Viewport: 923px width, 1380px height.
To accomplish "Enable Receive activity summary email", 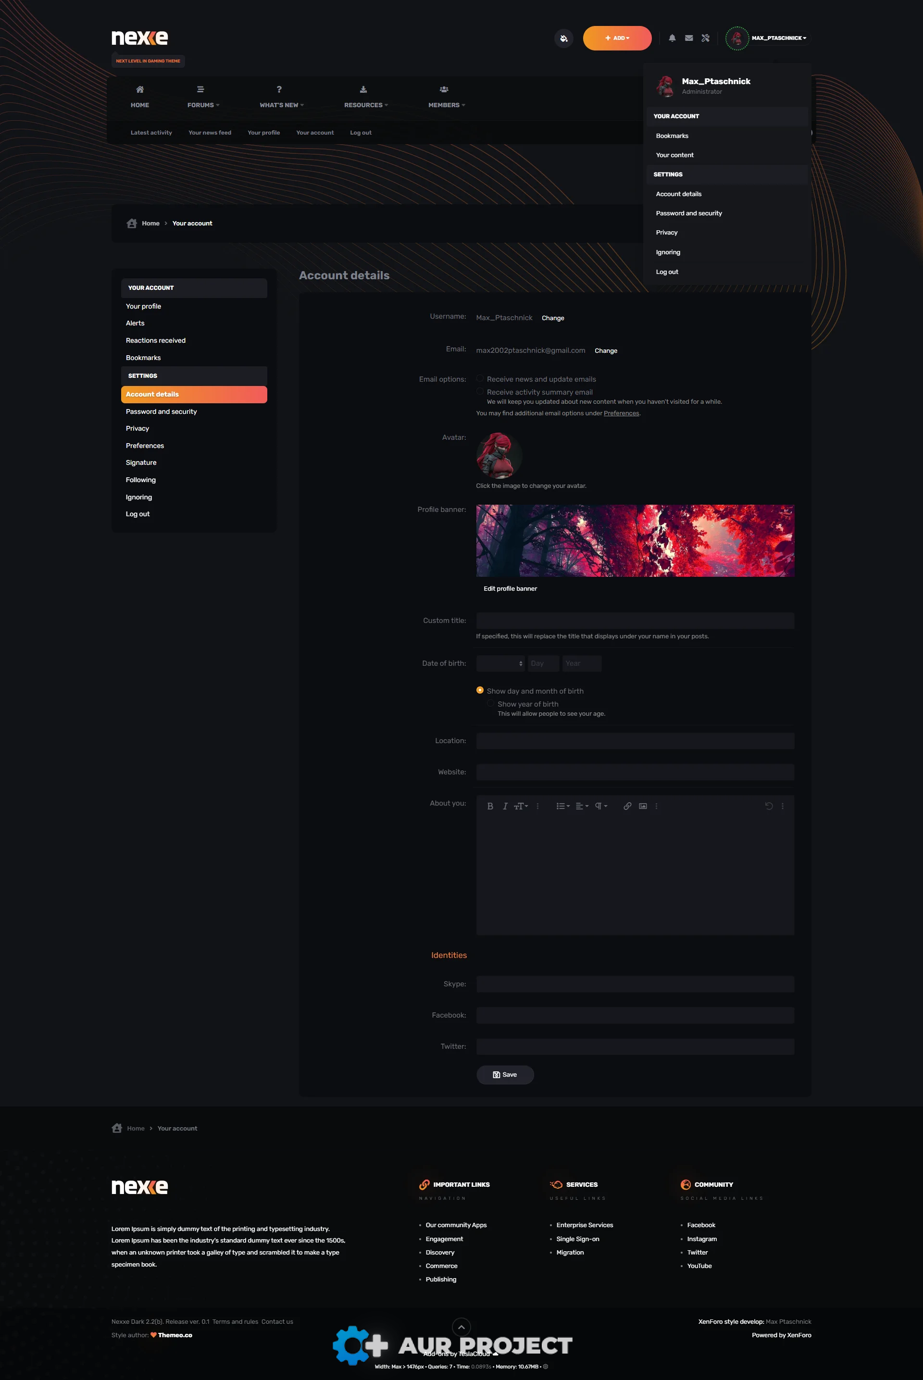I will [x=480, y=391].
